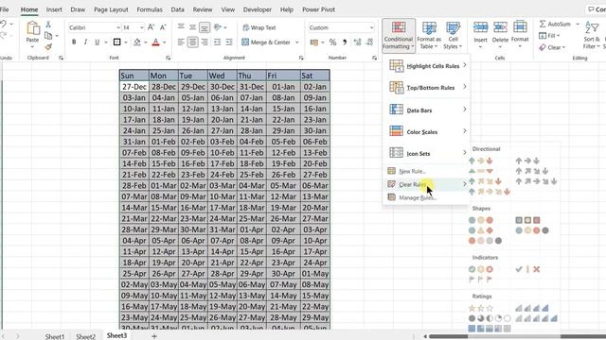The height and width of the screenshot is (340, 606).
Task: Click the Format Painter brush icon
Action: click(x=48, y=47)
